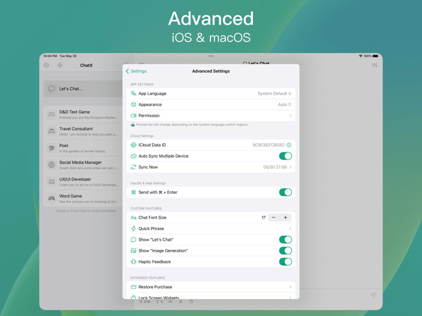Click the Show Let's Chat bubble icon

tap(133, 240)
